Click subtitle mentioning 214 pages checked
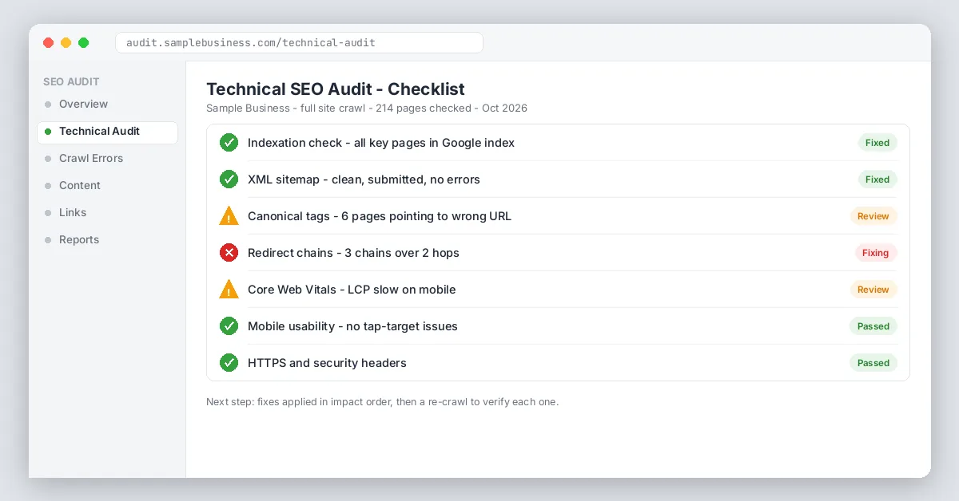Image resolution: width=959 pixels, height=501 pixels. pos(367,108)
